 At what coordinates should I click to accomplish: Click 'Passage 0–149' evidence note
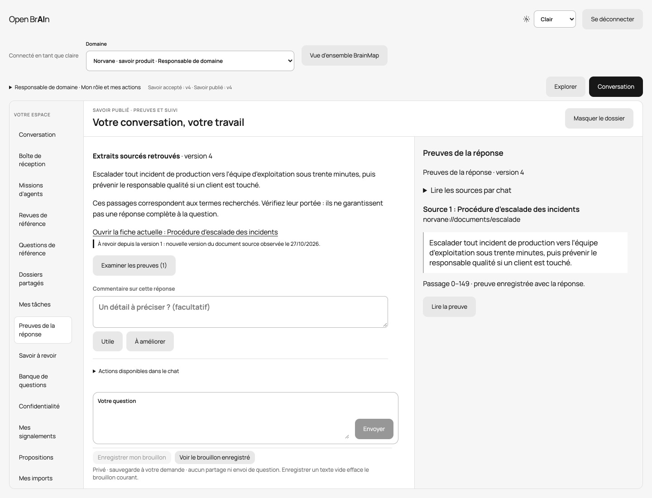(x=504, y=284)
